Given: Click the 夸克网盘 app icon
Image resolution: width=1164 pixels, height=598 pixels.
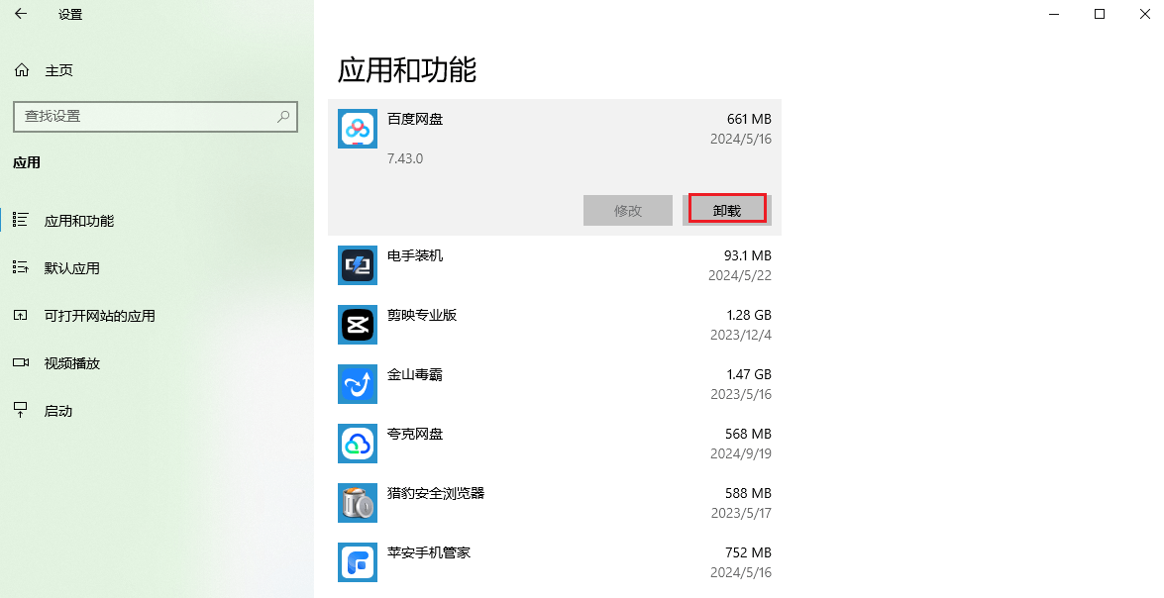Looking at the screenshot, I should pos(358,444).
